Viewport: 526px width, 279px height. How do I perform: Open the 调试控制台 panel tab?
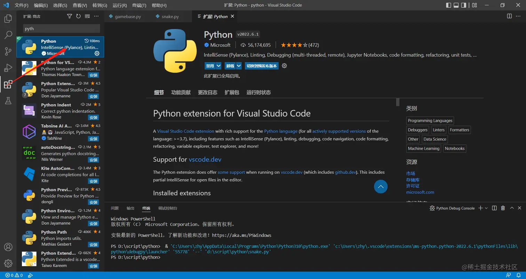168,208
